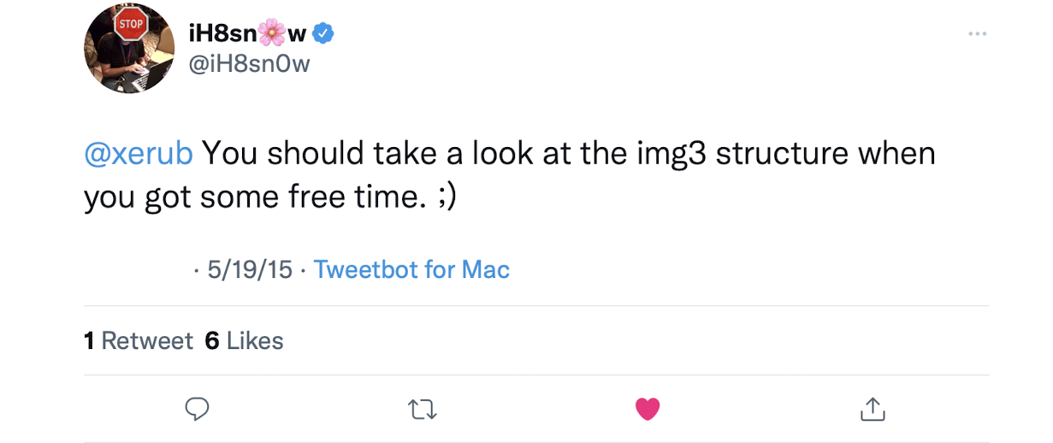Click the 5/19/15 tweet date
The height and width of the screenshot is (443, 1053).
pos(250,270)
